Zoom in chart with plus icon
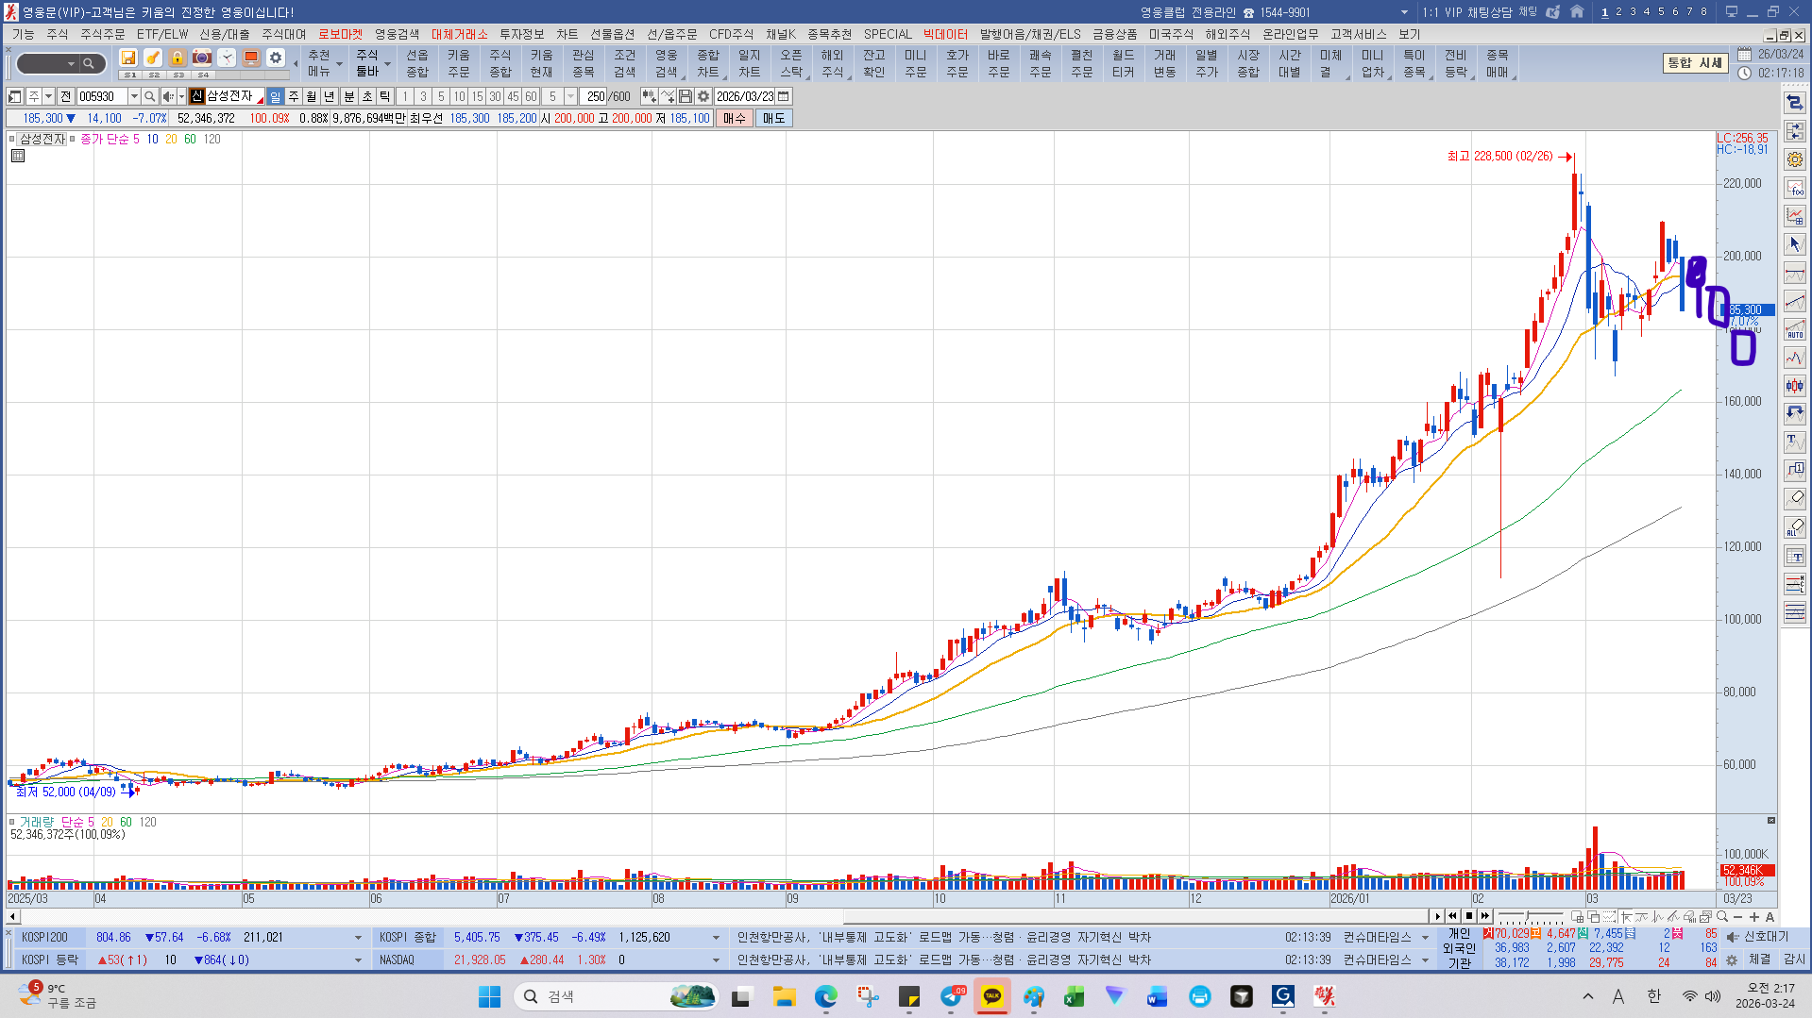The height and width of the screenshot is (1018, 1812). point(1754,917)
